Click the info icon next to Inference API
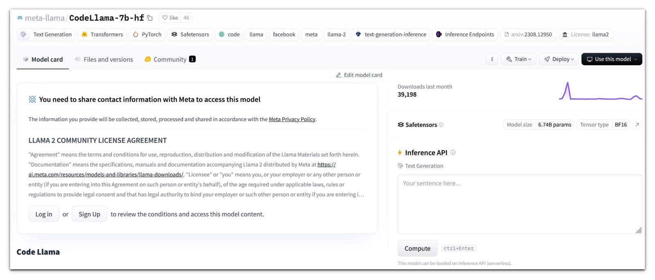The image size is (655, 280). coord(453,152)
